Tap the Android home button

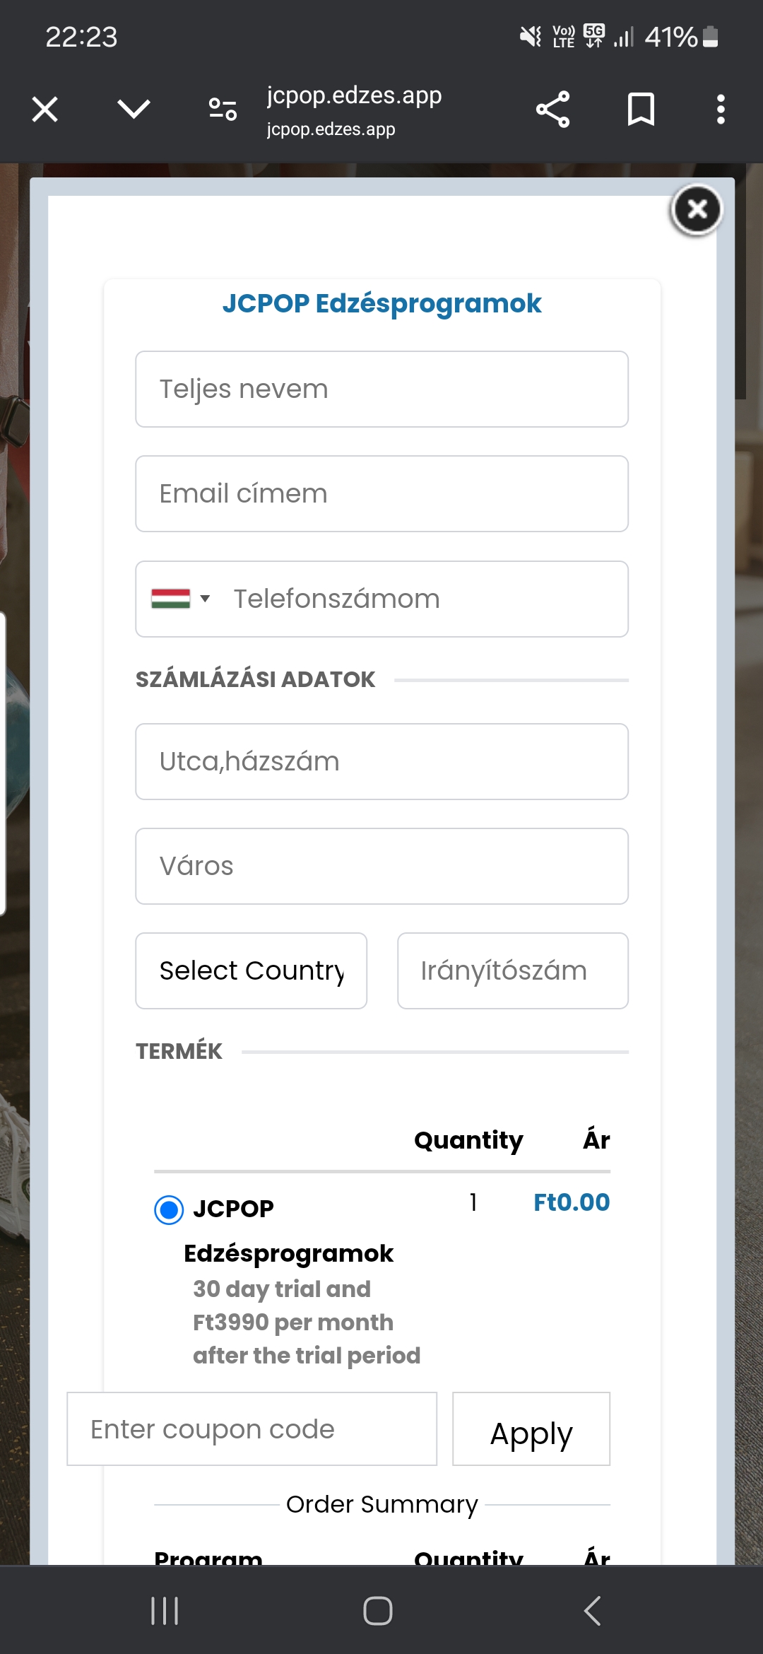[x=378, y=1611]
